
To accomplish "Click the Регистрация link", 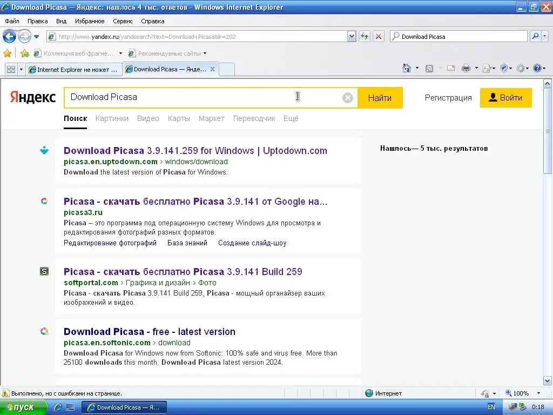I will (448, 98).
